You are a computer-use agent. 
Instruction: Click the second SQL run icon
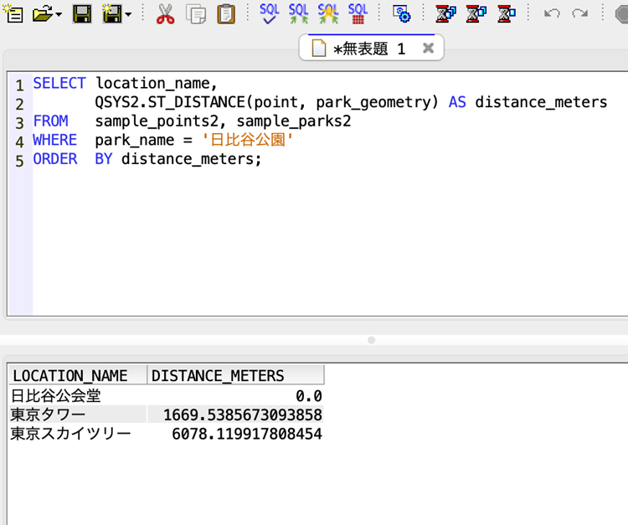point(299,13)
